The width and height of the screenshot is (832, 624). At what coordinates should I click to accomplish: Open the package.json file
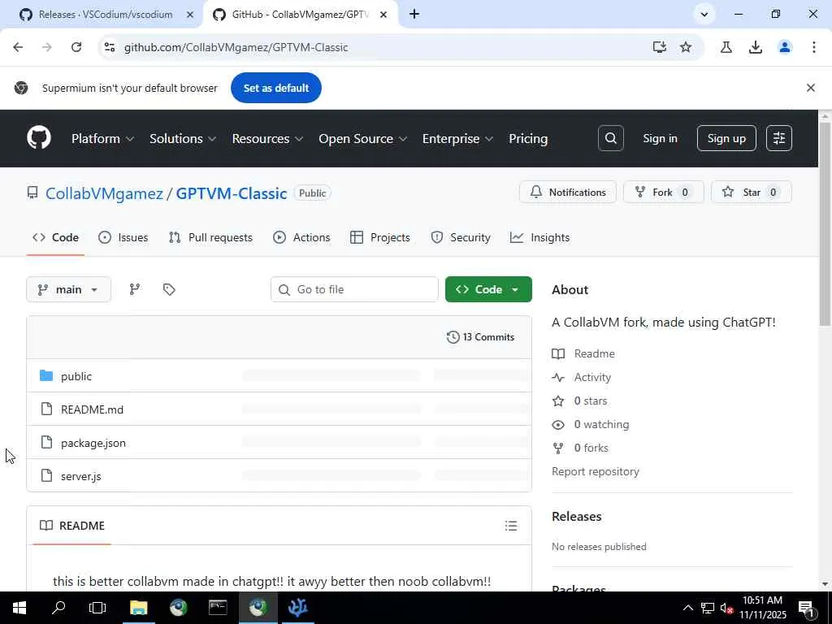tap(93, 443)
